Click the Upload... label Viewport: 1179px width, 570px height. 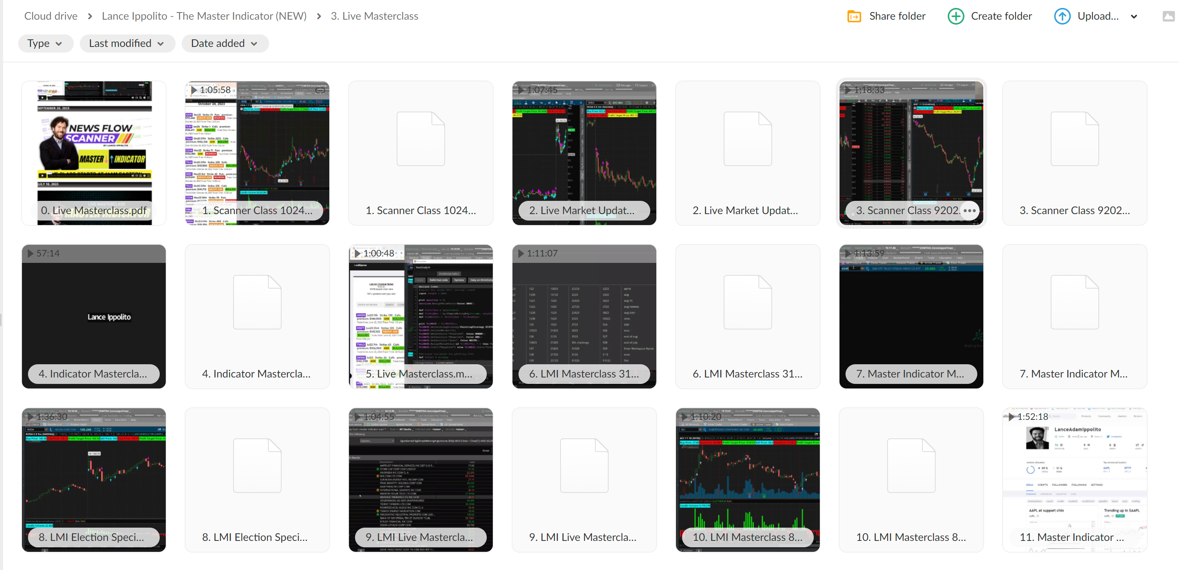click(1098, 16)
